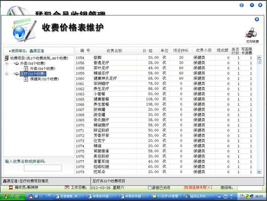This screenshot has width=267, height=201.
Task: Click the 08:03 system clock
Action: pos(259,197)
